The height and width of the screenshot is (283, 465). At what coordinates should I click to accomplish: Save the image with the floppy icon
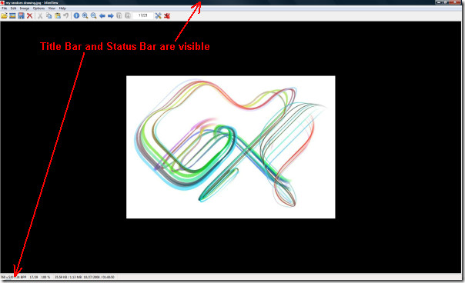coord(21,15)
